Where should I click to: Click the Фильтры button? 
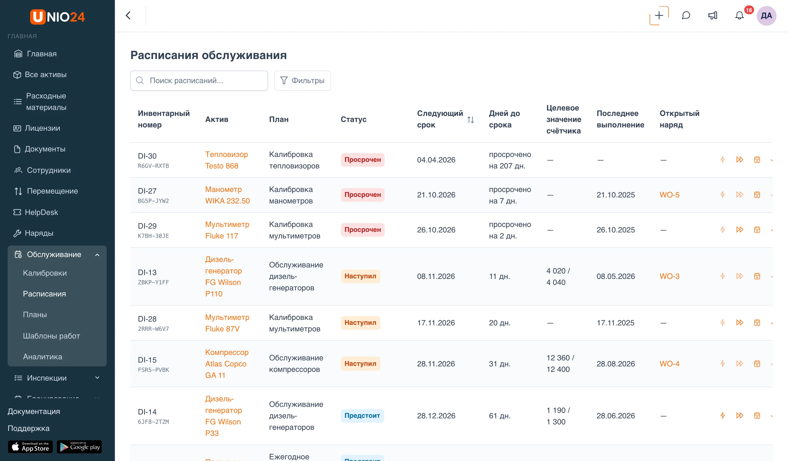coord(302,81)
